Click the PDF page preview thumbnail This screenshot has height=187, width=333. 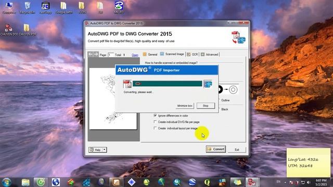click(x=113, y=99)
